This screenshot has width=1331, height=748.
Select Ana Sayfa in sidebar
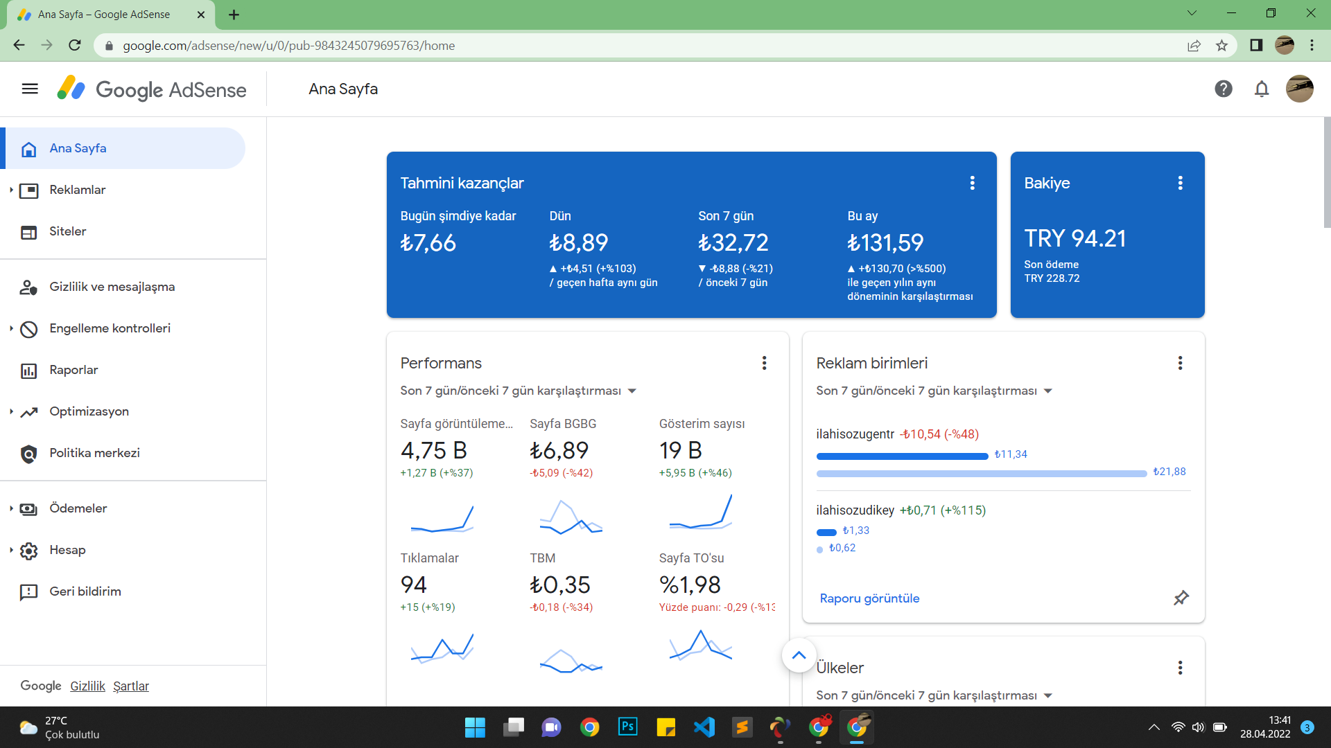[x=123, y=148]
